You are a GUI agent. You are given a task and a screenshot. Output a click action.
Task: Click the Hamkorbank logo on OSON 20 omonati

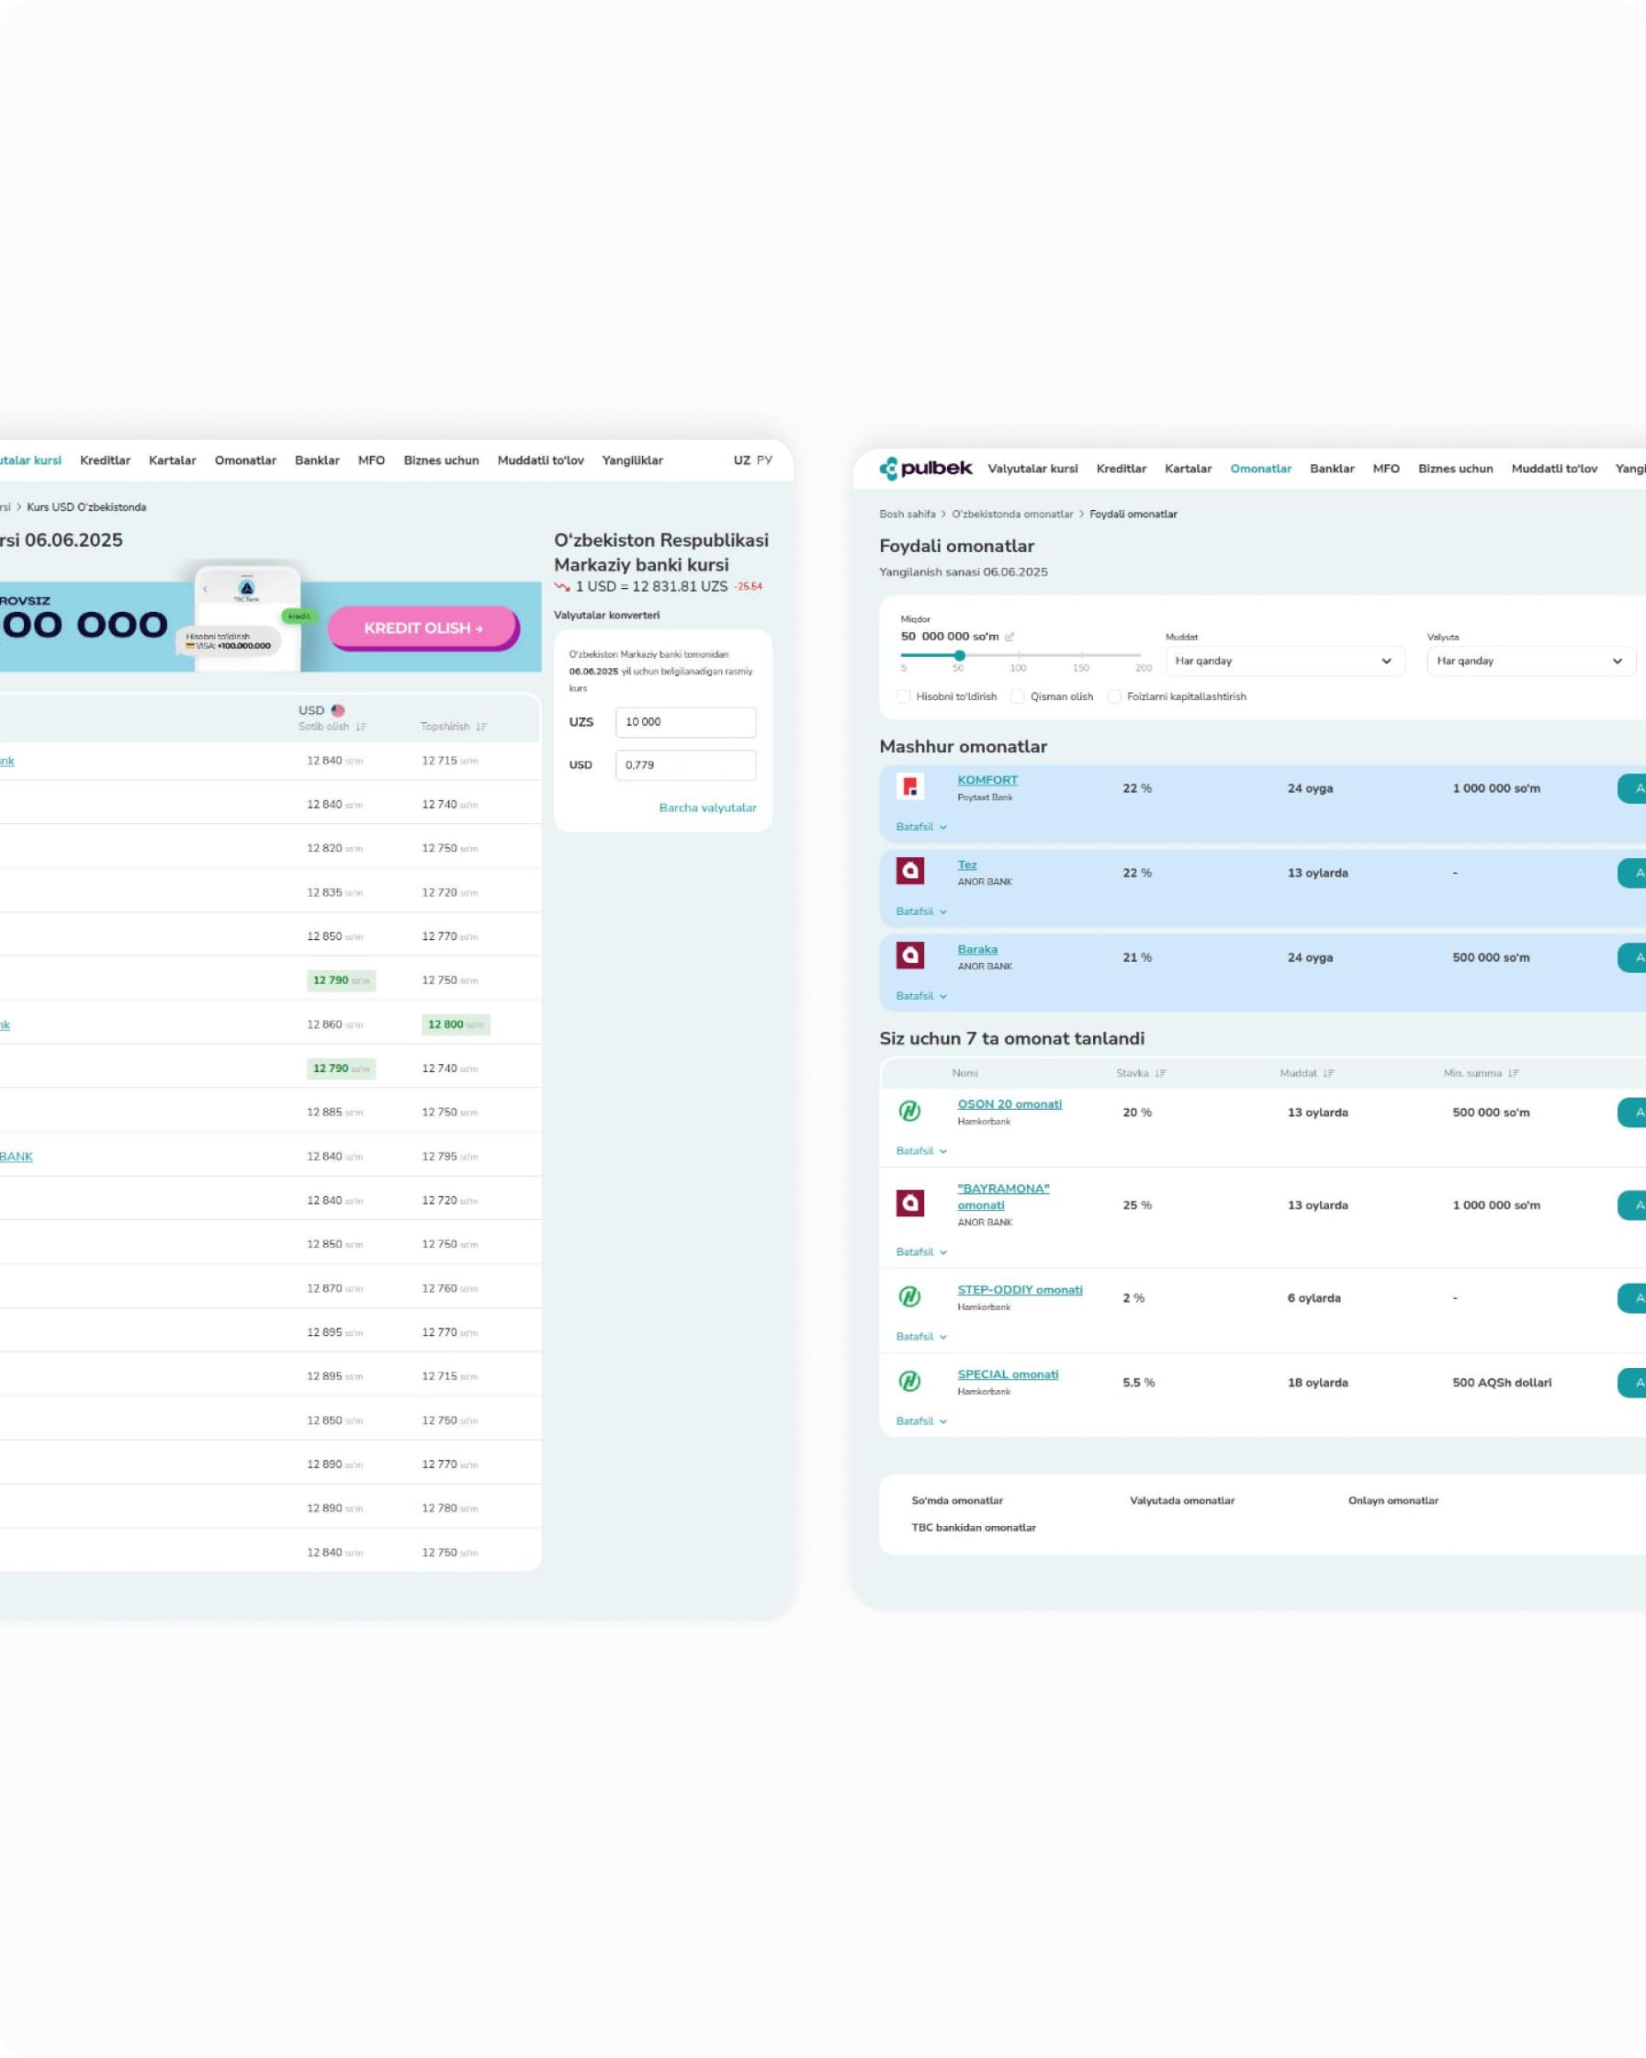click(x=909, y=1110)
